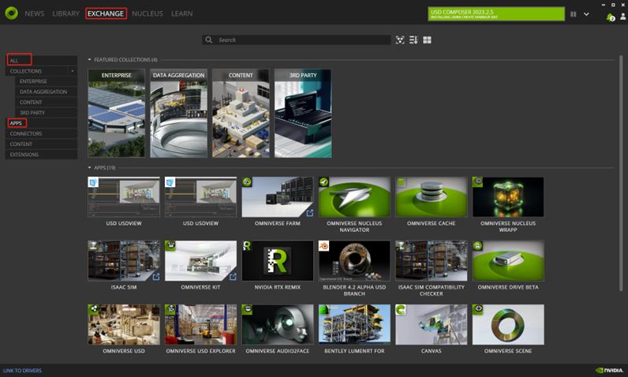Collapse the FEATURED COLLECTIONS section
The height and width of the screenshot is (377, 628).
pos(89,60)
